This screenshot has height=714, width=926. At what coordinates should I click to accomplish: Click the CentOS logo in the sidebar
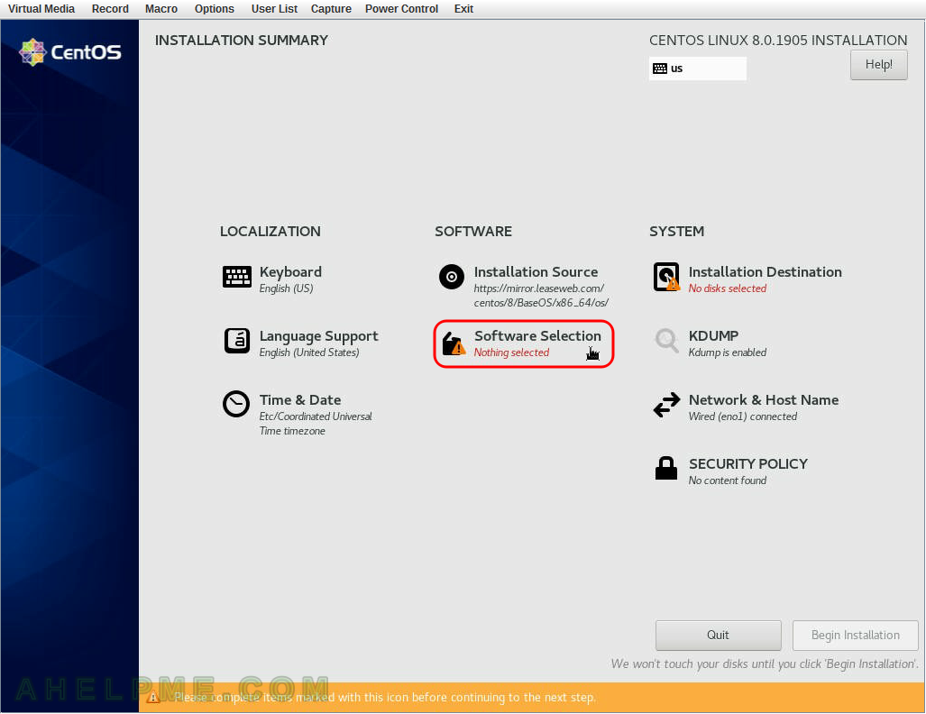point(70,52)
